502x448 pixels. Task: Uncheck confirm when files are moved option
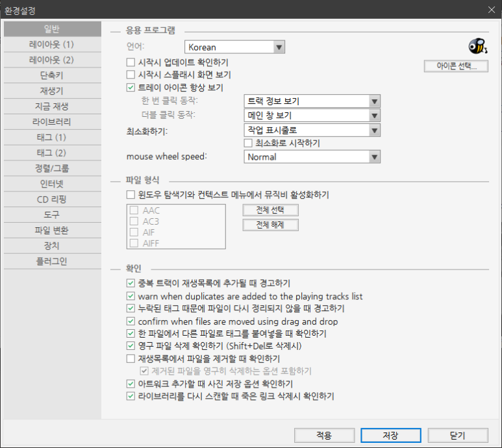coord(131,321)
